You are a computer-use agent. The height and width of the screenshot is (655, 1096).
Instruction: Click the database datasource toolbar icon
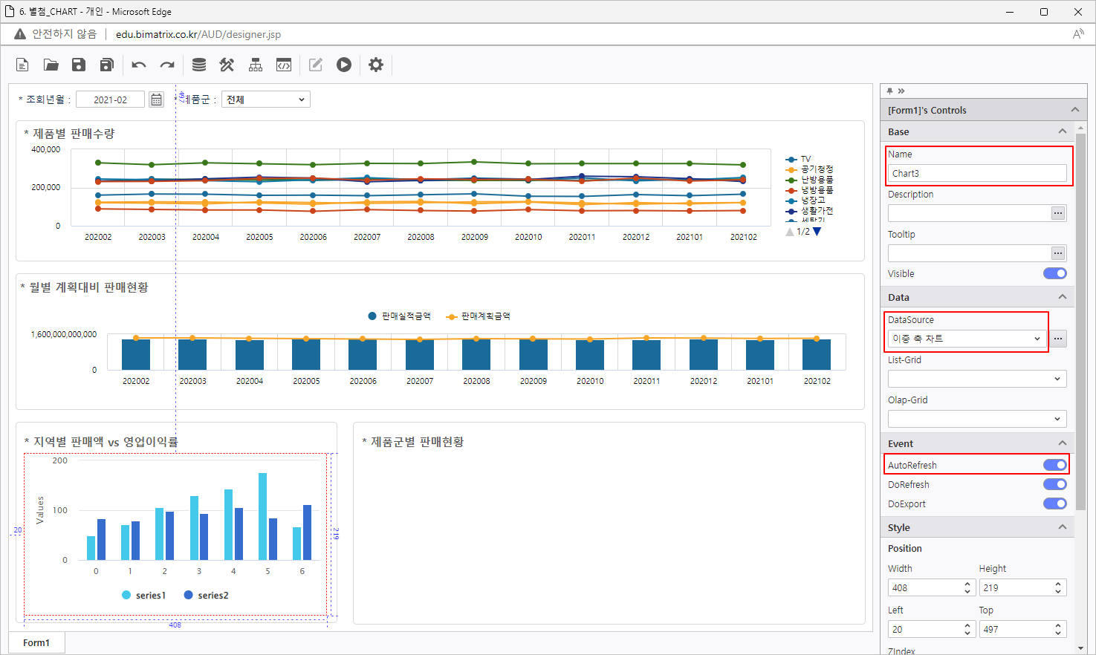point(198,65)
